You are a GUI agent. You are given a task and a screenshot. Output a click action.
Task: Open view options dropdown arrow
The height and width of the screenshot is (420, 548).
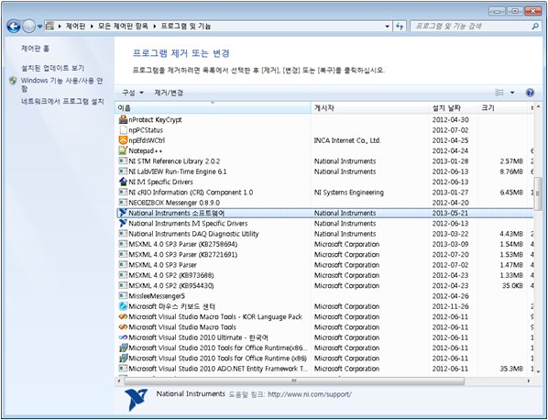click(x=512, y=93)
